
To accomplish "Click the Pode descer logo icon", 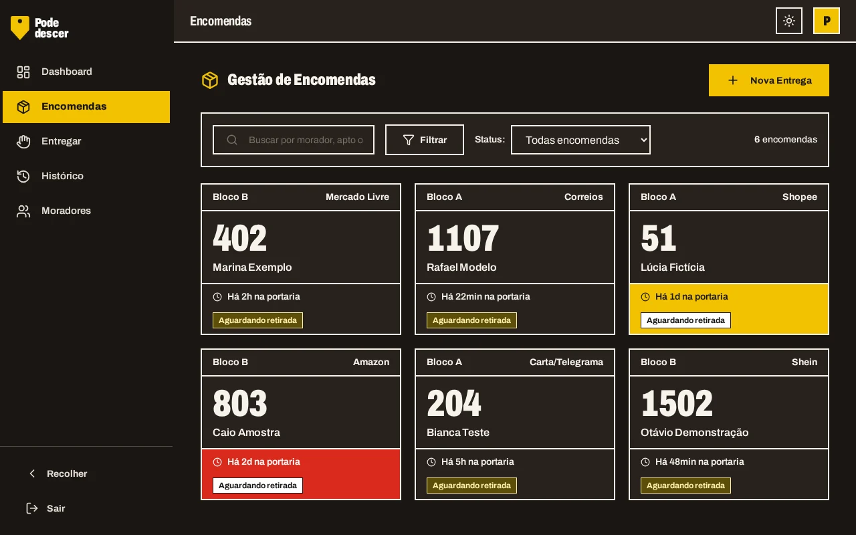I will [20, 27].
